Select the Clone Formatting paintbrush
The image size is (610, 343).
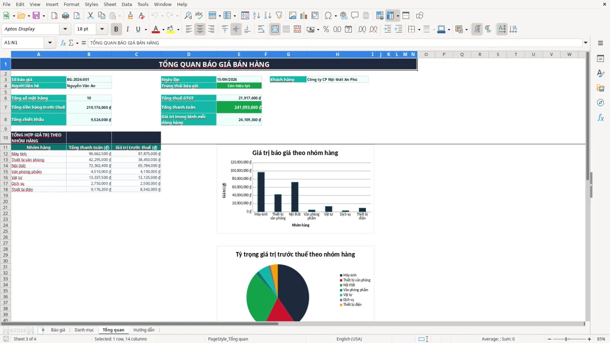[130, 15]
